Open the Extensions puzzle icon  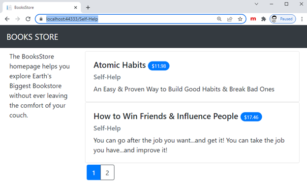tap(264, 19)
